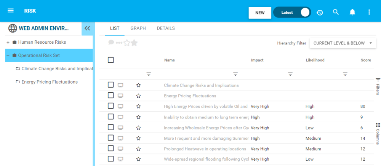Click the RISK module title
Screen dimensions: 381x166
coord(30,11)
